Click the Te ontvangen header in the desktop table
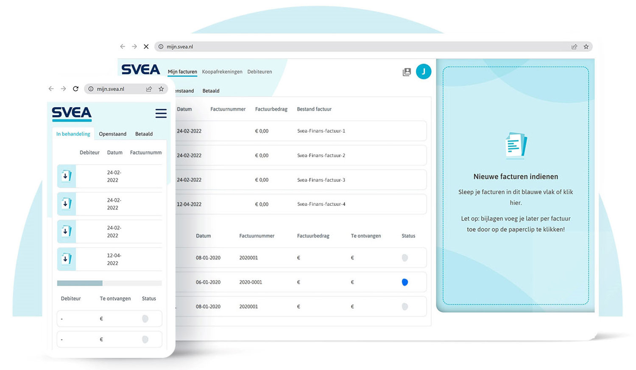 tap(366, 236)
